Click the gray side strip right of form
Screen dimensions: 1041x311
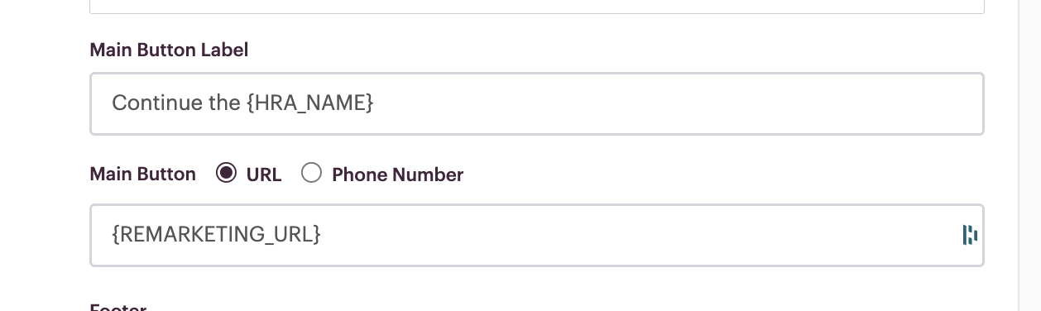tap(1029, 155)
